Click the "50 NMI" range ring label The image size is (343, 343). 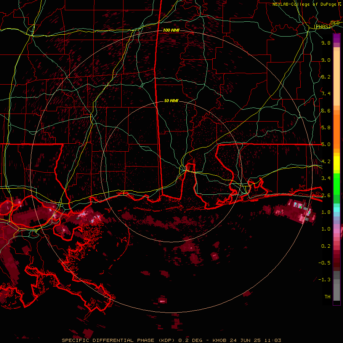(171, 101)
